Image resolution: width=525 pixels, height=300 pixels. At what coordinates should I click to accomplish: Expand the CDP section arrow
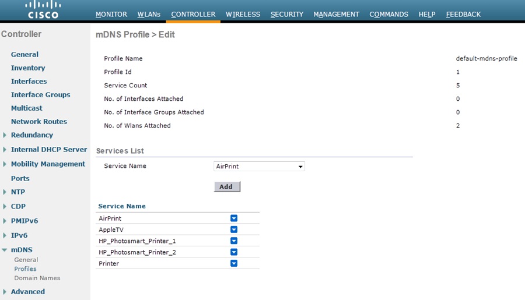tap(5, 206)
